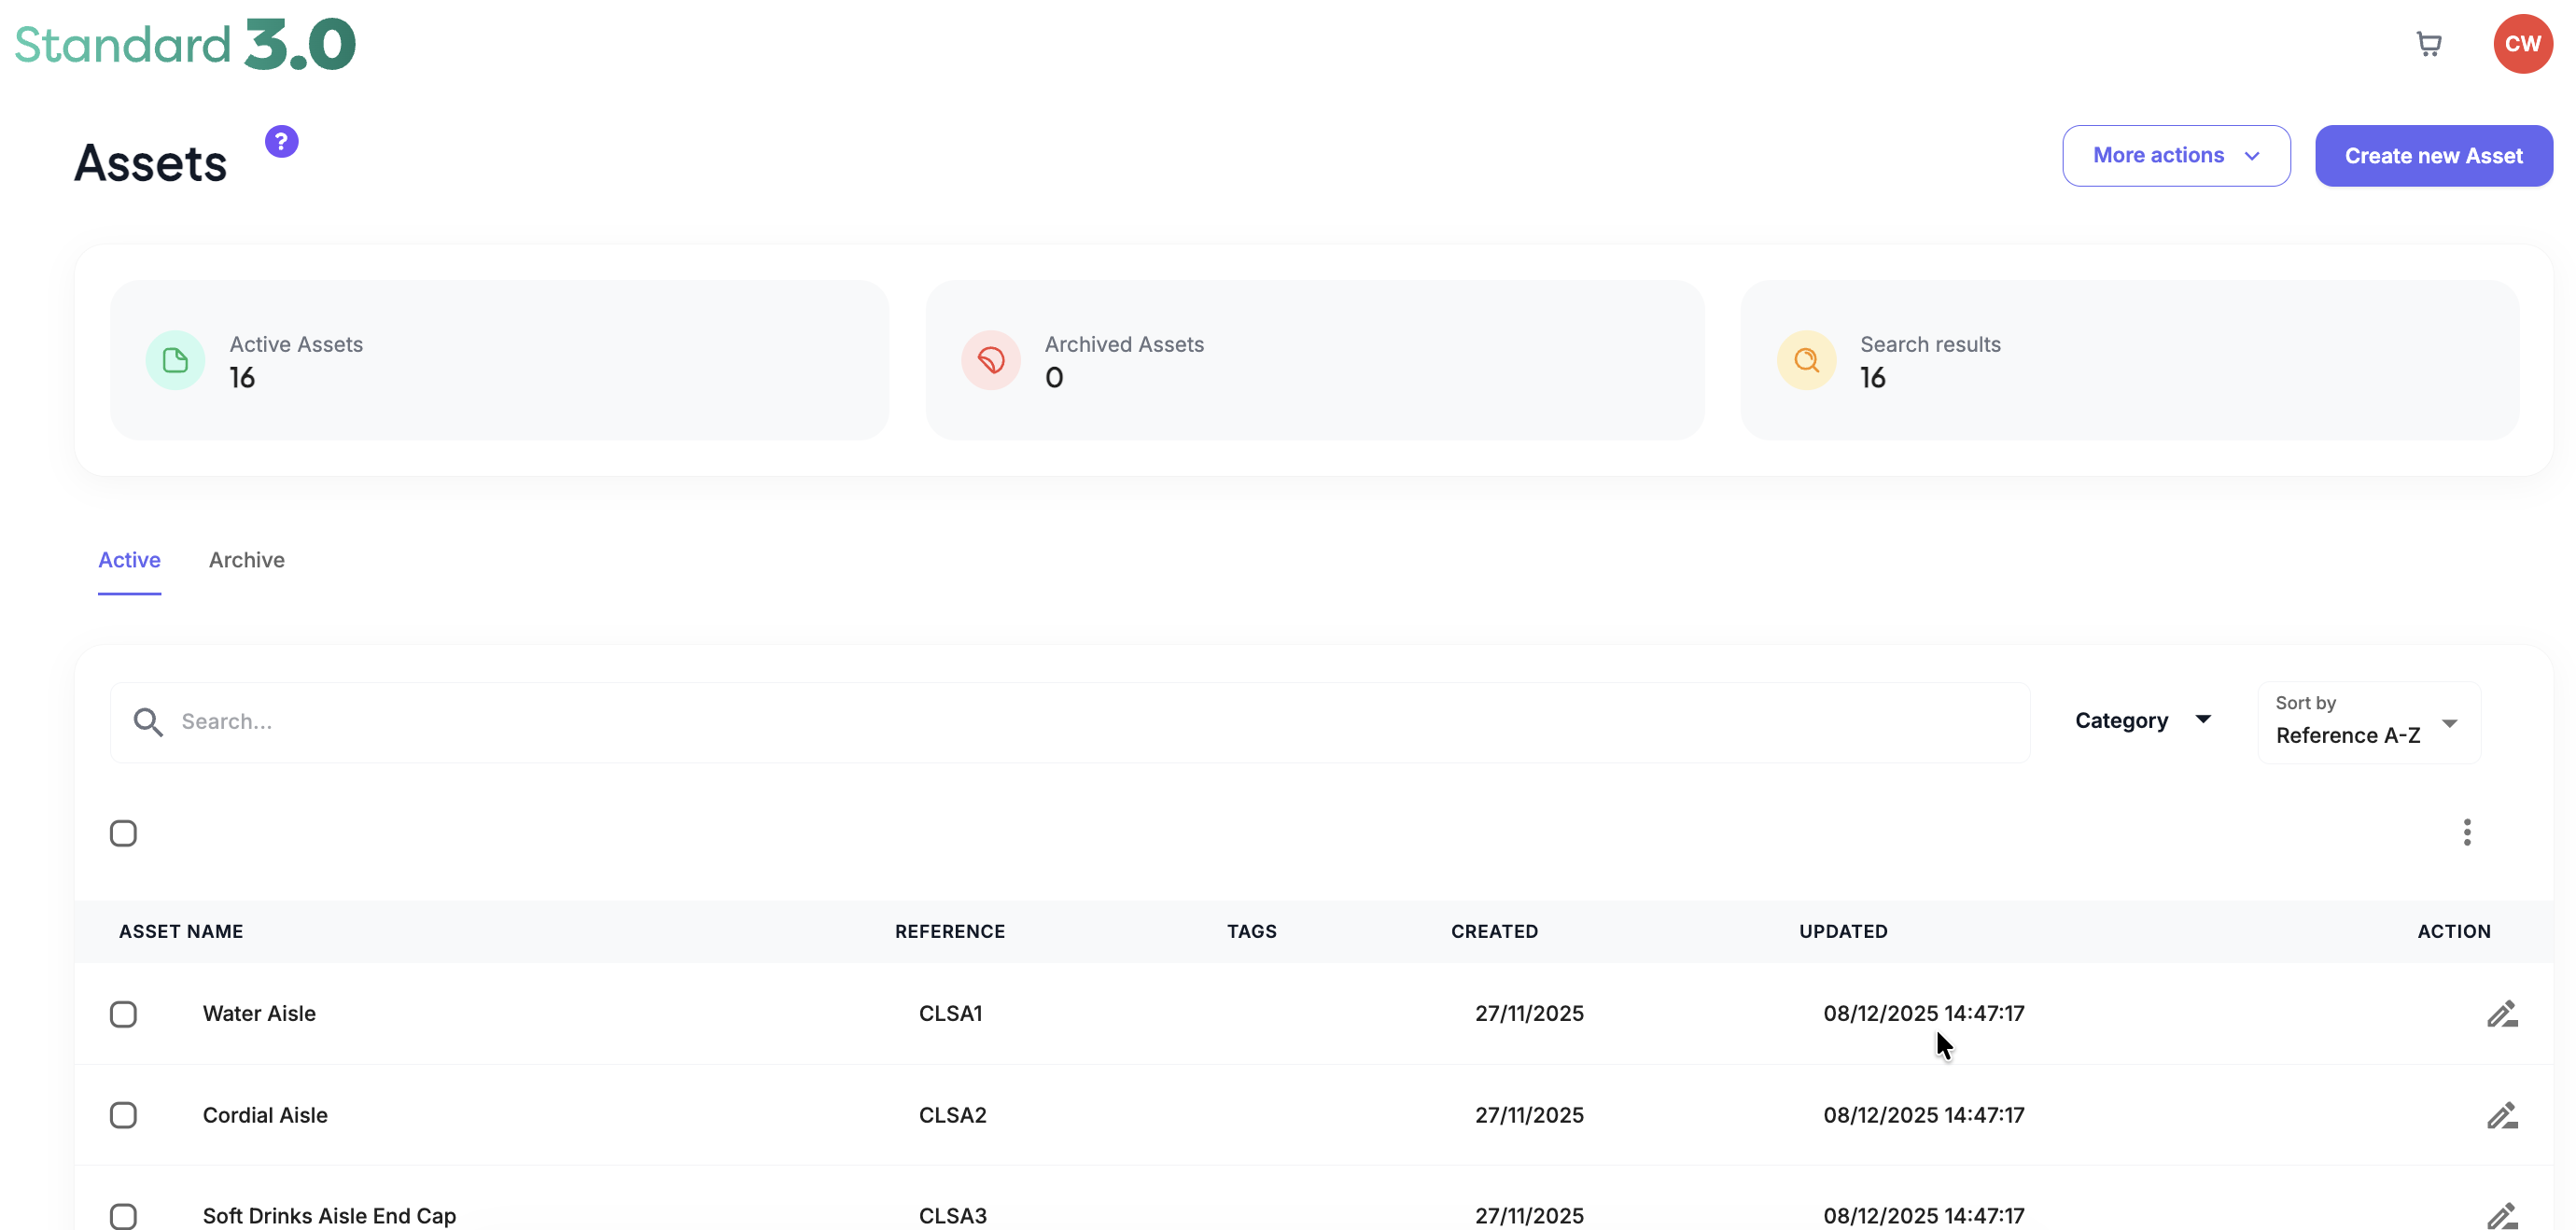Click the Create new Asset button
This screenshot has height=1230, width=2576.
coord(2434,156)
